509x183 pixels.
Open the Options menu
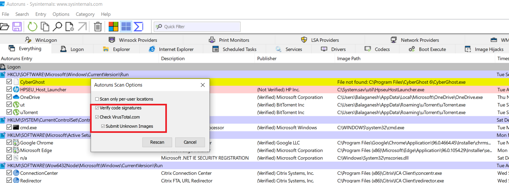click(x=61, y=14)
